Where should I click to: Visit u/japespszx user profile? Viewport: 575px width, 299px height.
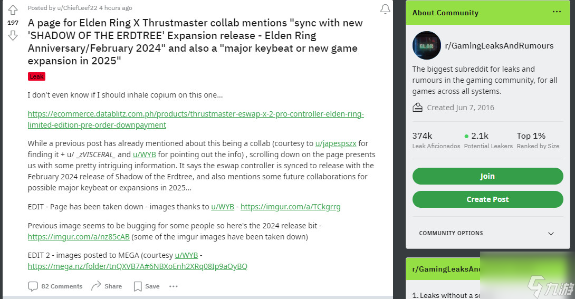pyautogui.click(x=336, y=143)
